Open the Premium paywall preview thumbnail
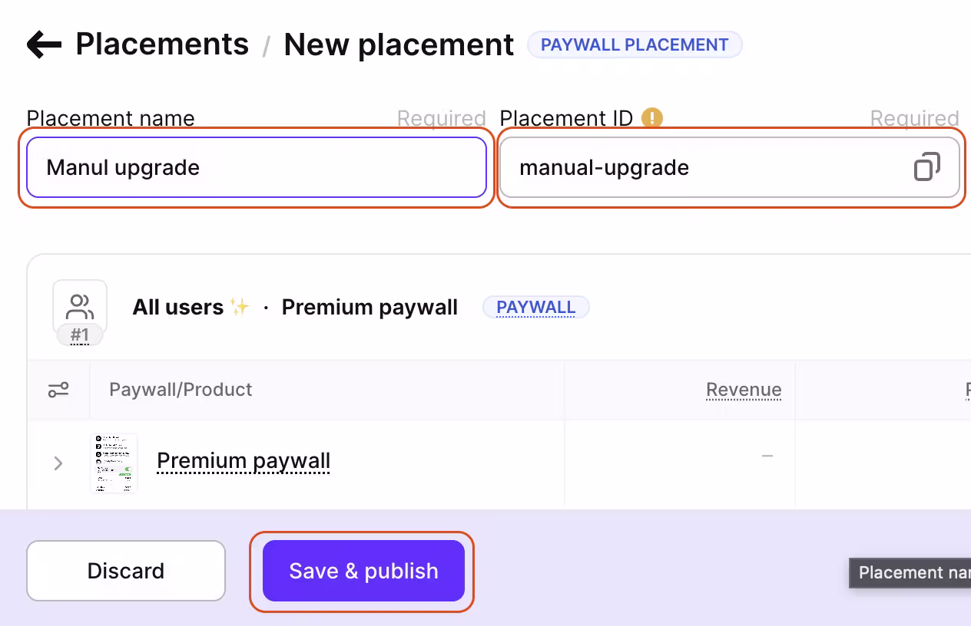The image size is (971, 626). point(114,463)
